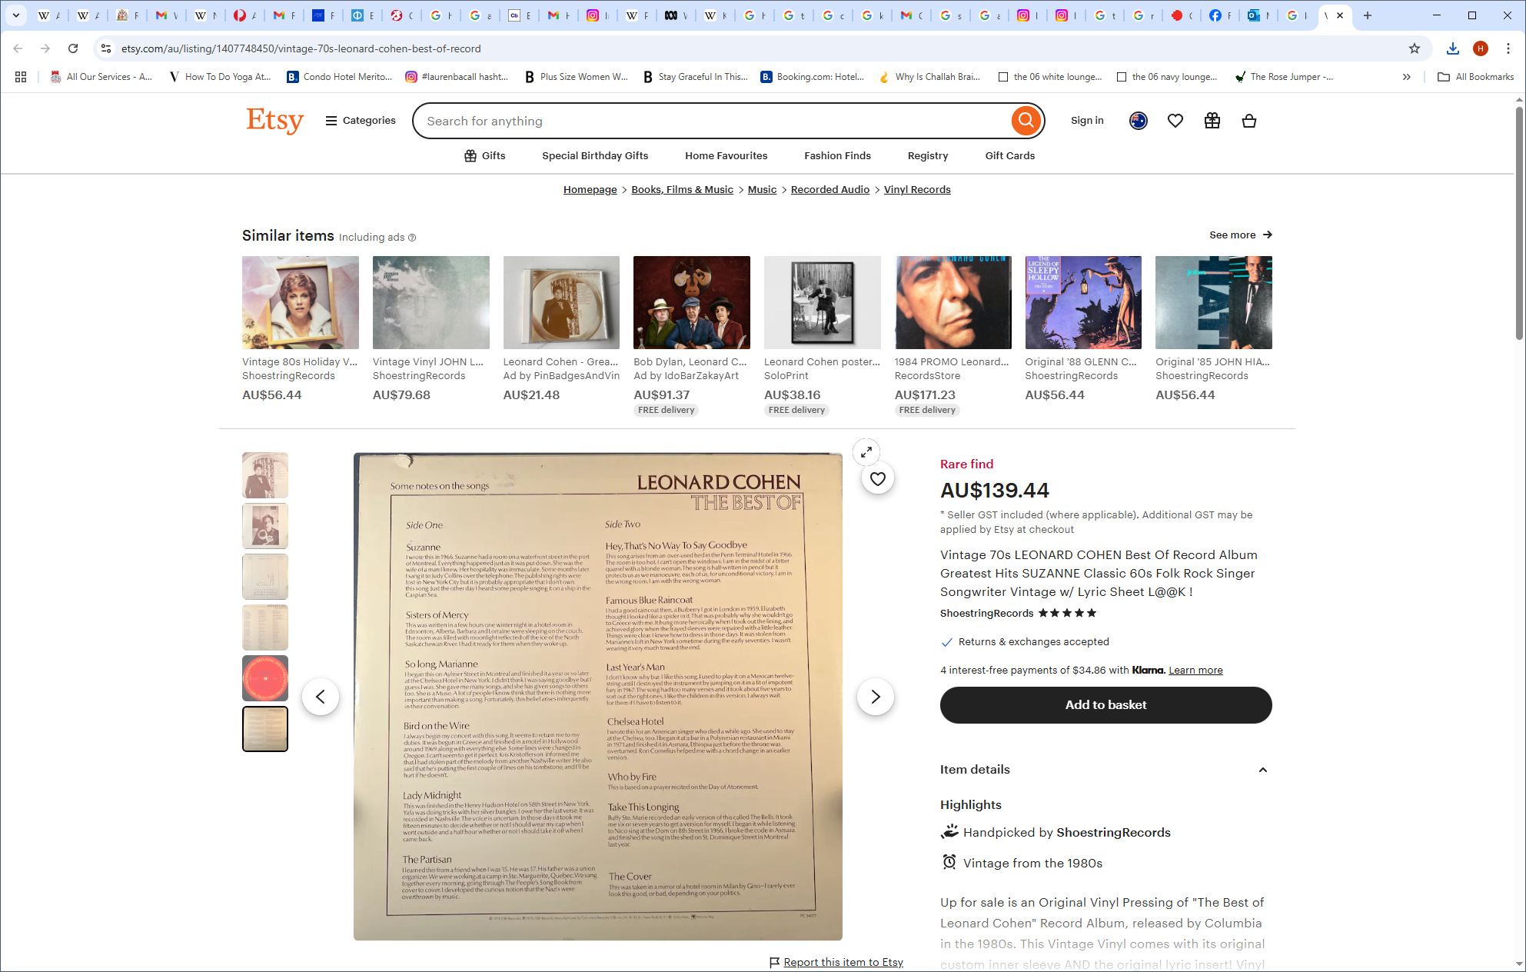Click Report this item to Etsy
Screen dimensions: 1526x972
[843, 962]
